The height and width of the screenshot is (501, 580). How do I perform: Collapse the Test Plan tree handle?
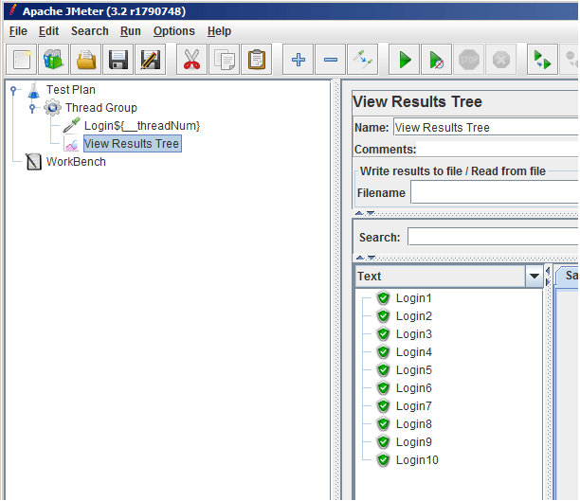pos(13,89)
